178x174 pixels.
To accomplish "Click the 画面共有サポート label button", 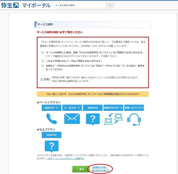I will (113, 108).
